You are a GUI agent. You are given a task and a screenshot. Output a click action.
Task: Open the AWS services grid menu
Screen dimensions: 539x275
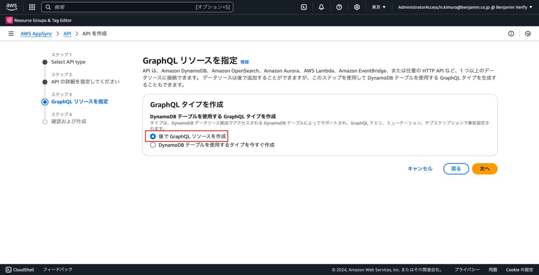click(x=32, y=7)
